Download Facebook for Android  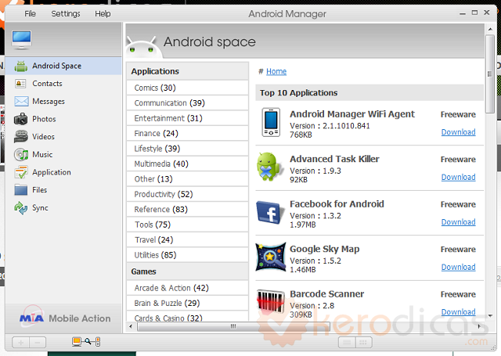458,222
